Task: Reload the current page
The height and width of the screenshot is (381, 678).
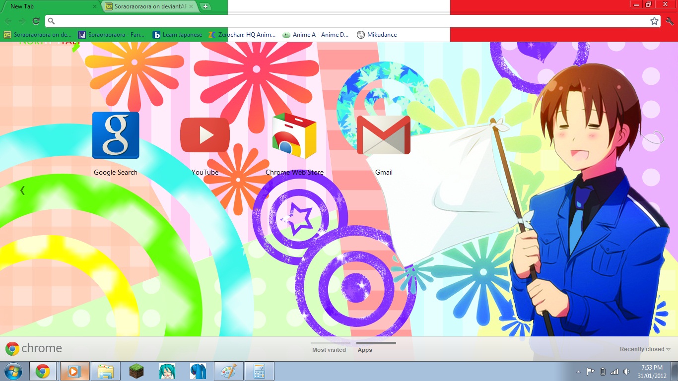Action: (36, 21)
